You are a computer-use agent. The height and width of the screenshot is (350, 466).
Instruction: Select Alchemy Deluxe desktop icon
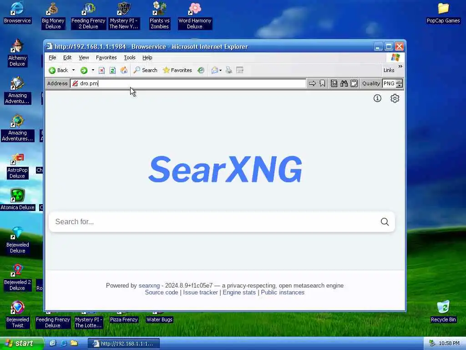[17, 53]
